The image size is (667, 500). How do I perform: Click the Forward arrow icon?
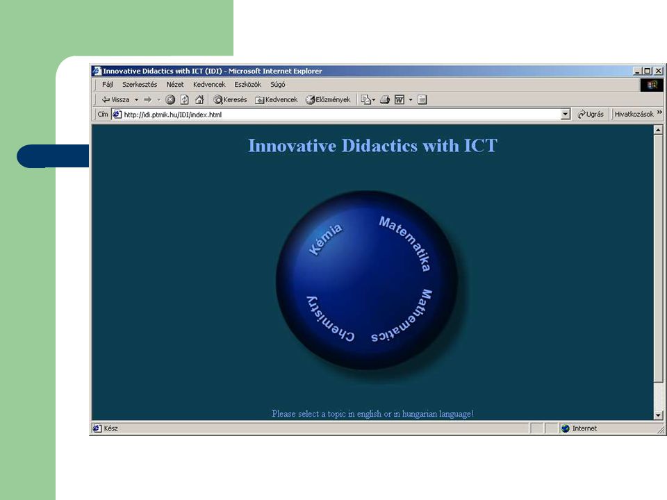tap(147, 100)
